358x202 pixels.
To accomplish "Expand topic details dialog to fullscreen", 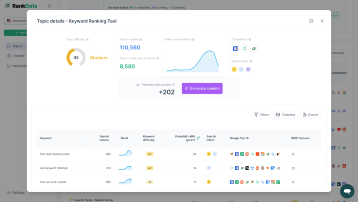I will coord(311,21).
